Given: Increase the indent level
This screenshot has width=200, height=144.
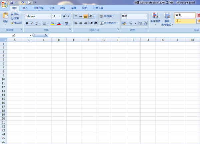Looking at the screenshot, I should 95,23.
